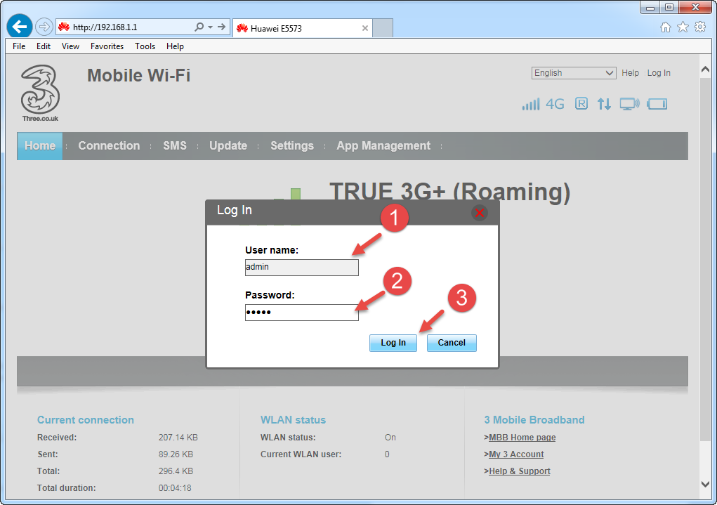Click the battery status icon
The image size is (717, 505).
[657, 104]
